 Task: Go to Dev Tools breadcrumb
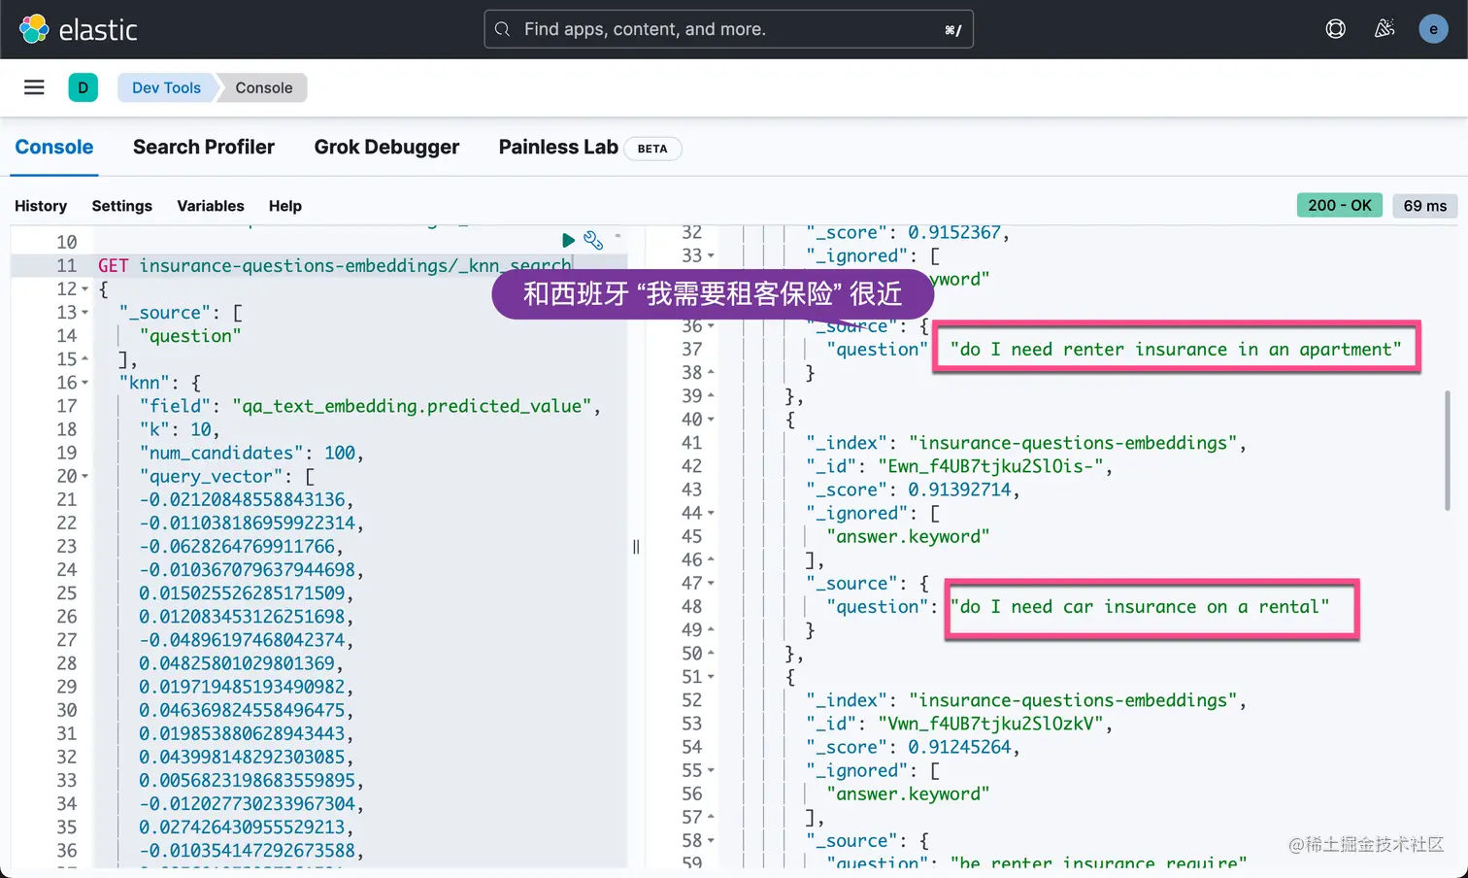[166, 87]
